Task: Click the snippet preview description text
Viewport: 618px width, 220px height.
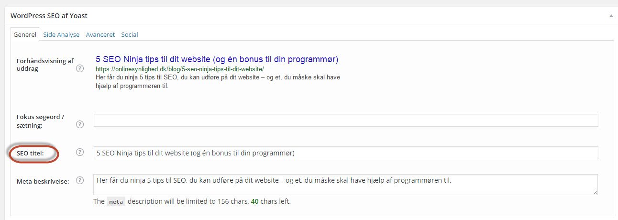Action: [x=218, y=82]
